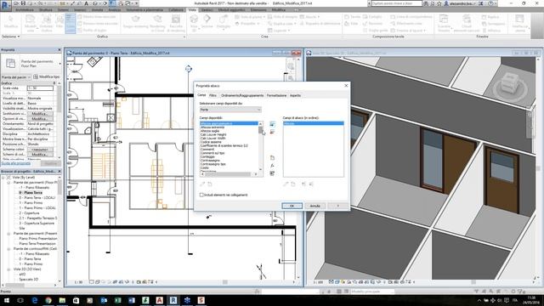Click the new parameter icon in the dialog
544x306 pixels.
272,158
